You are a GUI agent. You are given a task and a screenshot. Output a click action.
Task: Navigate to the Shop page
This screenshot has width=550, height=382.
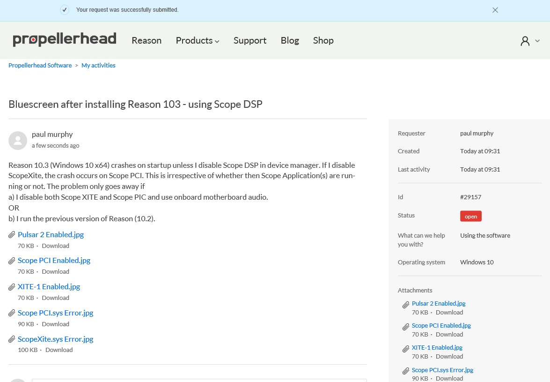point(323,41)
